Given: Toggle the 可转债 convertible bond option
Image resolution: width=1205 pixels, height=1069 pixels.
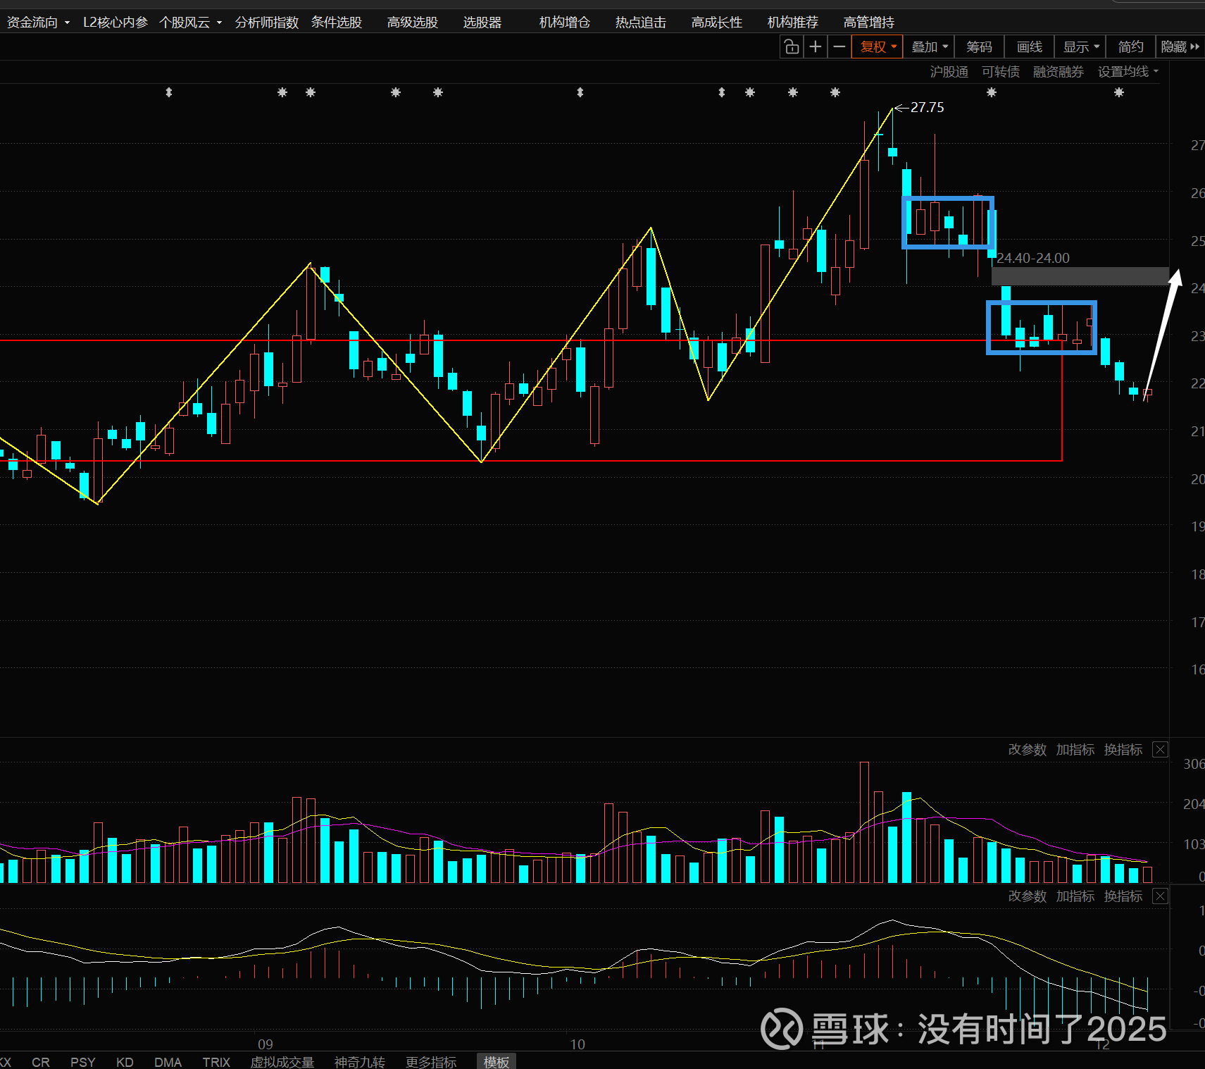Looking at the screenshot, I should (1001, 72).
